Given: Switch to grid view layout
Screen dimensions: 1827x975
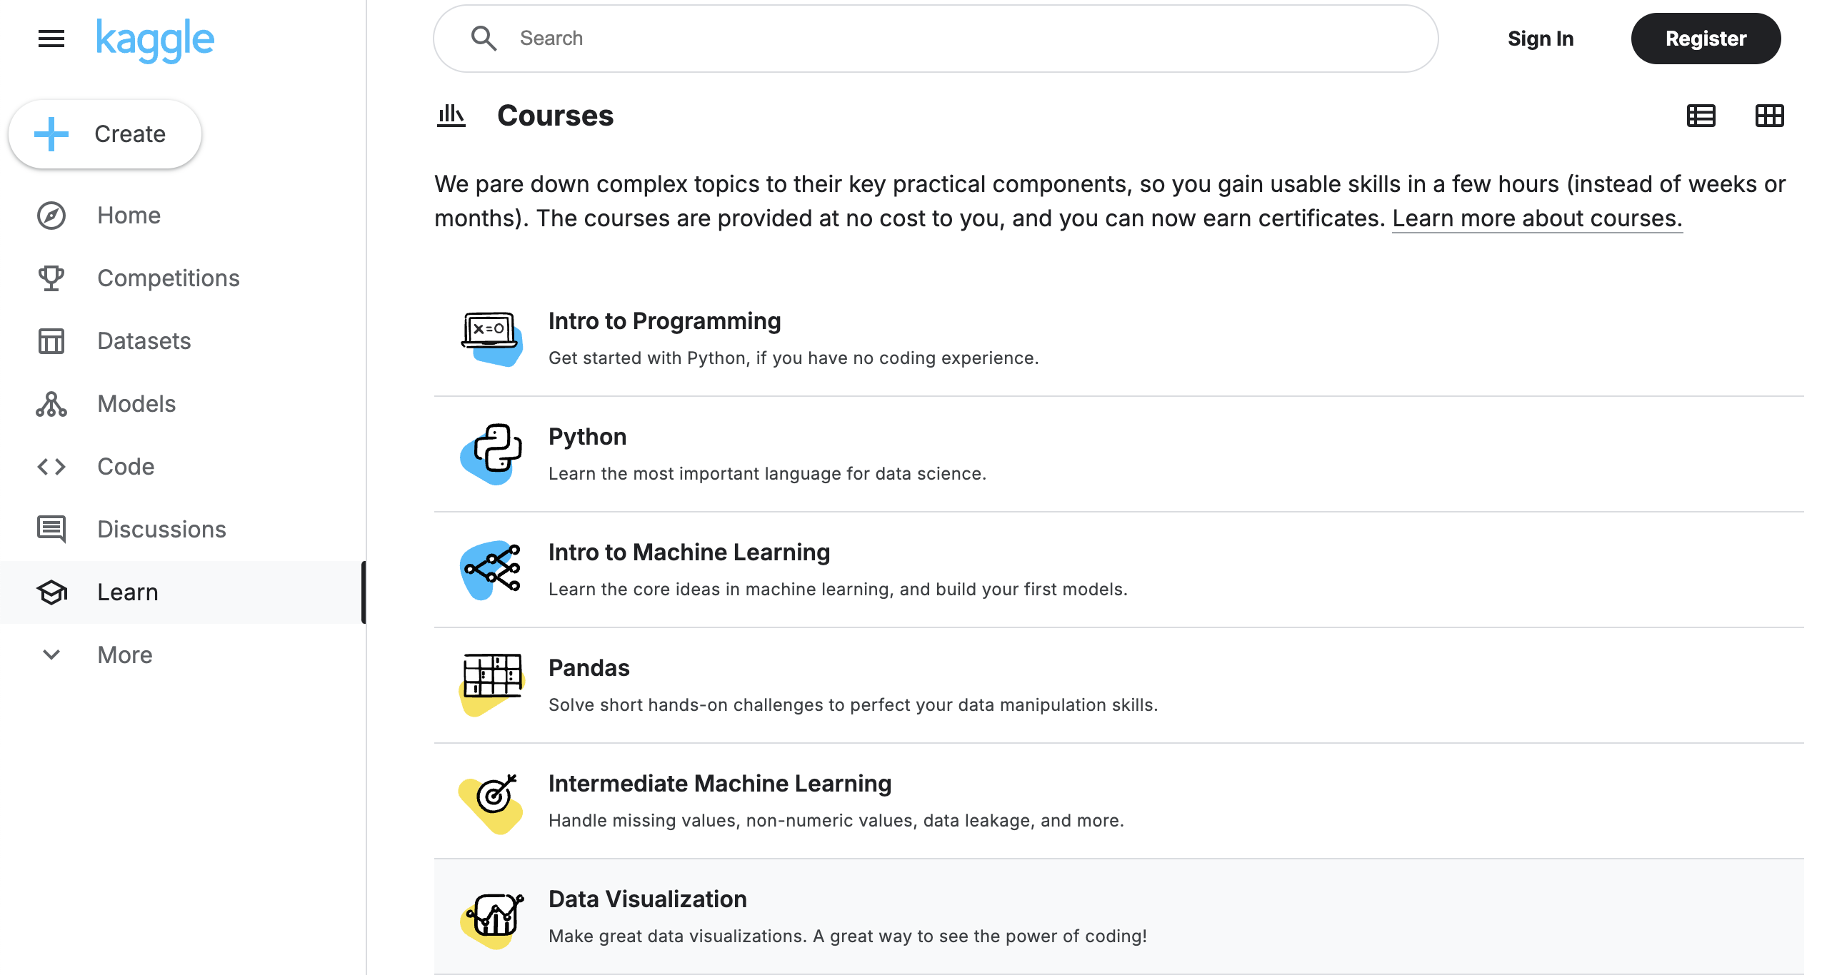Looking at the screenshot, I should click(x=1769, y=116).
